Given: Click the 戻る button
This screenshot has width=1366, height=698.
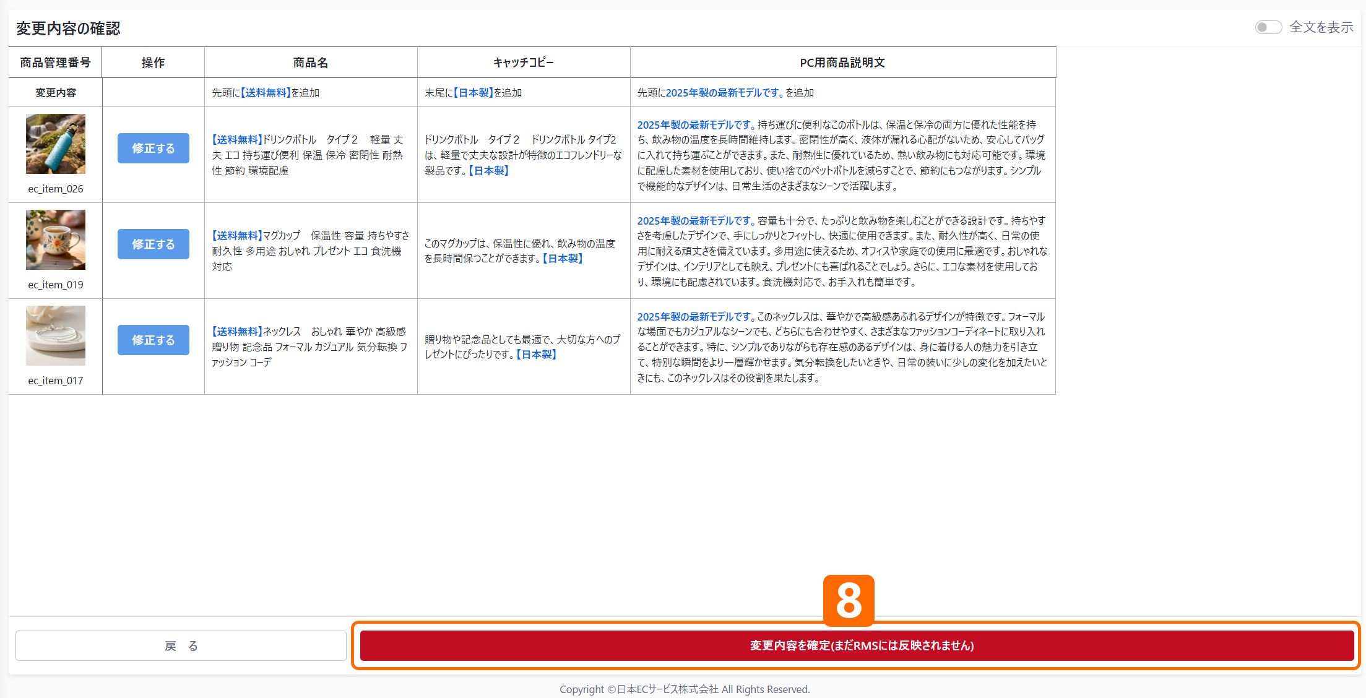Looking at the screenshot, I should pos(181,646).
